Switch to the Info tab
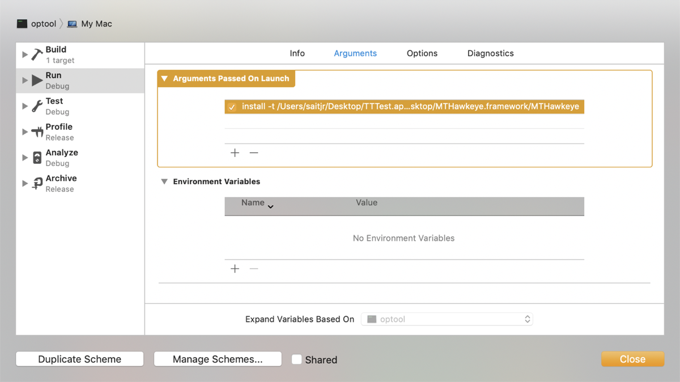This screenshot has width=680, height=382. pos(297,53)
